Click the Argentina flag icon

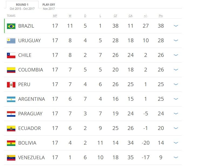(11, 99)
